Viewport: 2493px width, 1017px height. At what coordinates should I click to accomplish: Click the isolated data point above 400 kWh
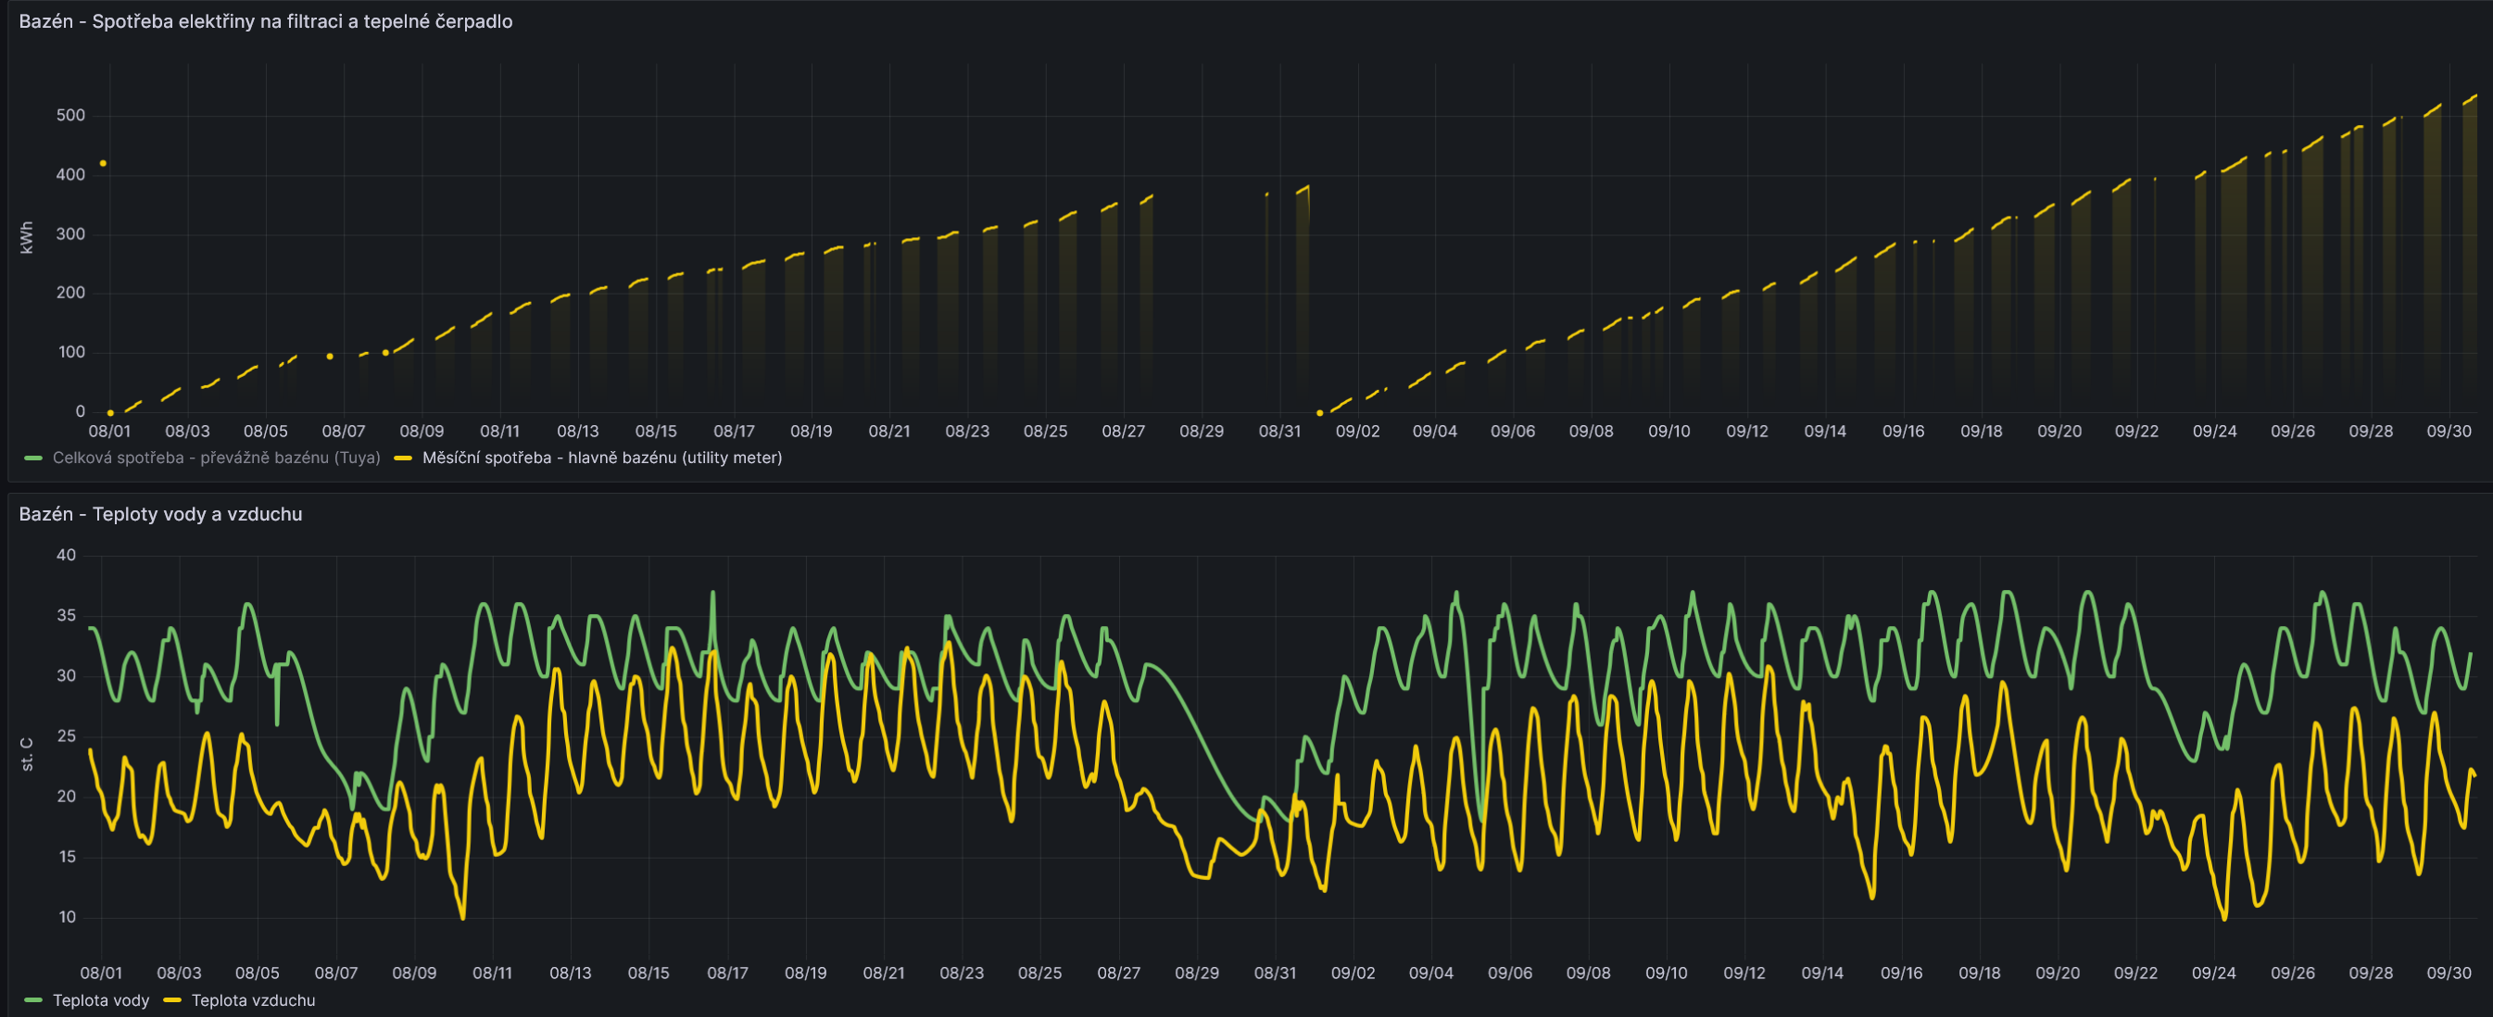point(104,164)
